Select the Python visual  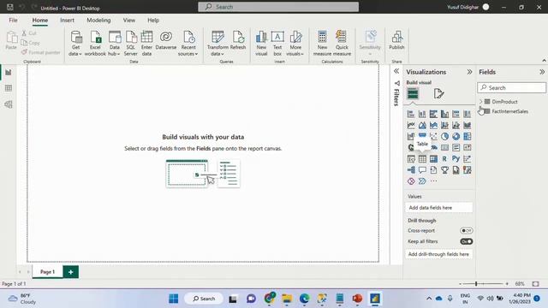coord(456,159)
